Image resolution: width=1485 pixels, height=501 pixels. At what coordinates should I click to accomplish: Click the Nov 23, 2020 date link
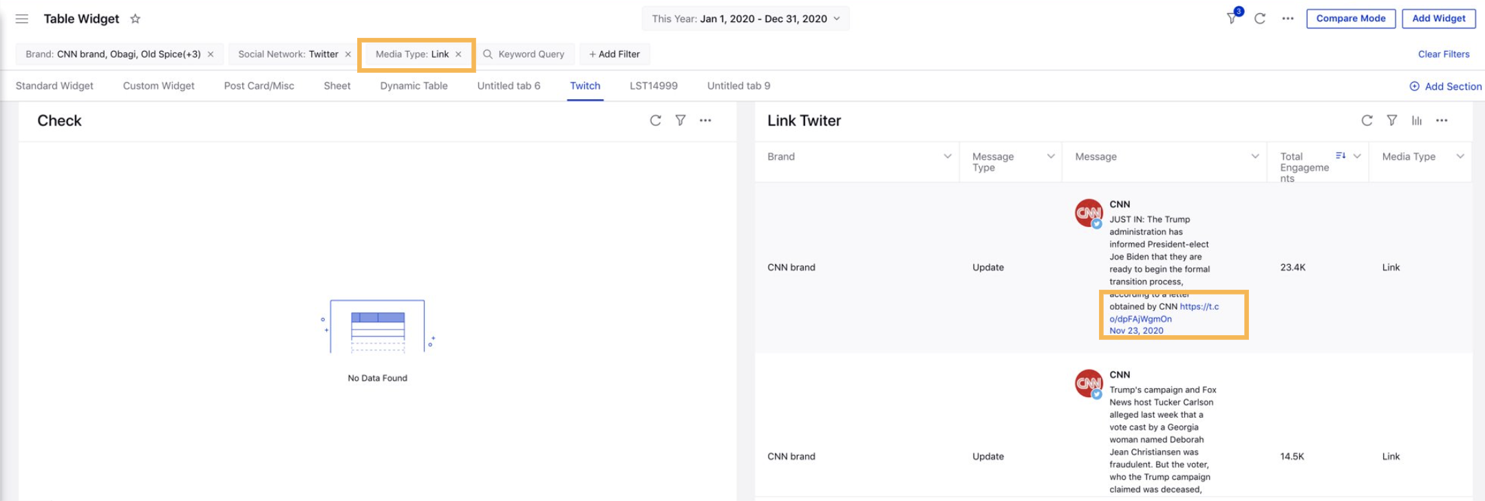[x=1136, y=330]
